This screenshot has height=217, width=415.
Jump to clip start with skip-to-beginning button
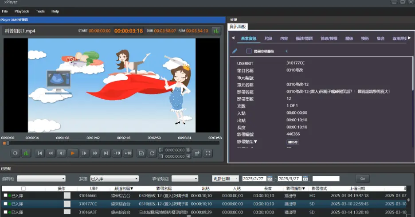coord(39,153)
